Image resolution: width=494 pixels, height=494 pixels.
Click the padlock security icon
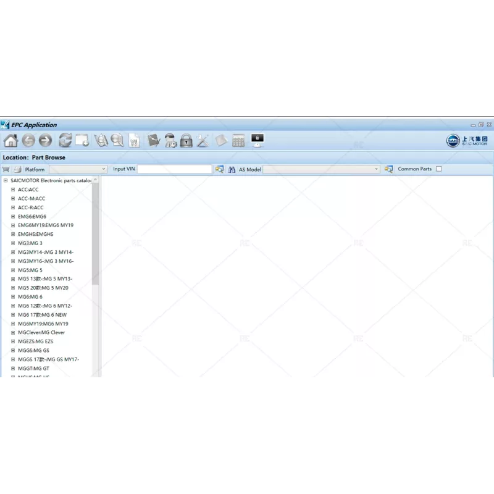point(185,140)
